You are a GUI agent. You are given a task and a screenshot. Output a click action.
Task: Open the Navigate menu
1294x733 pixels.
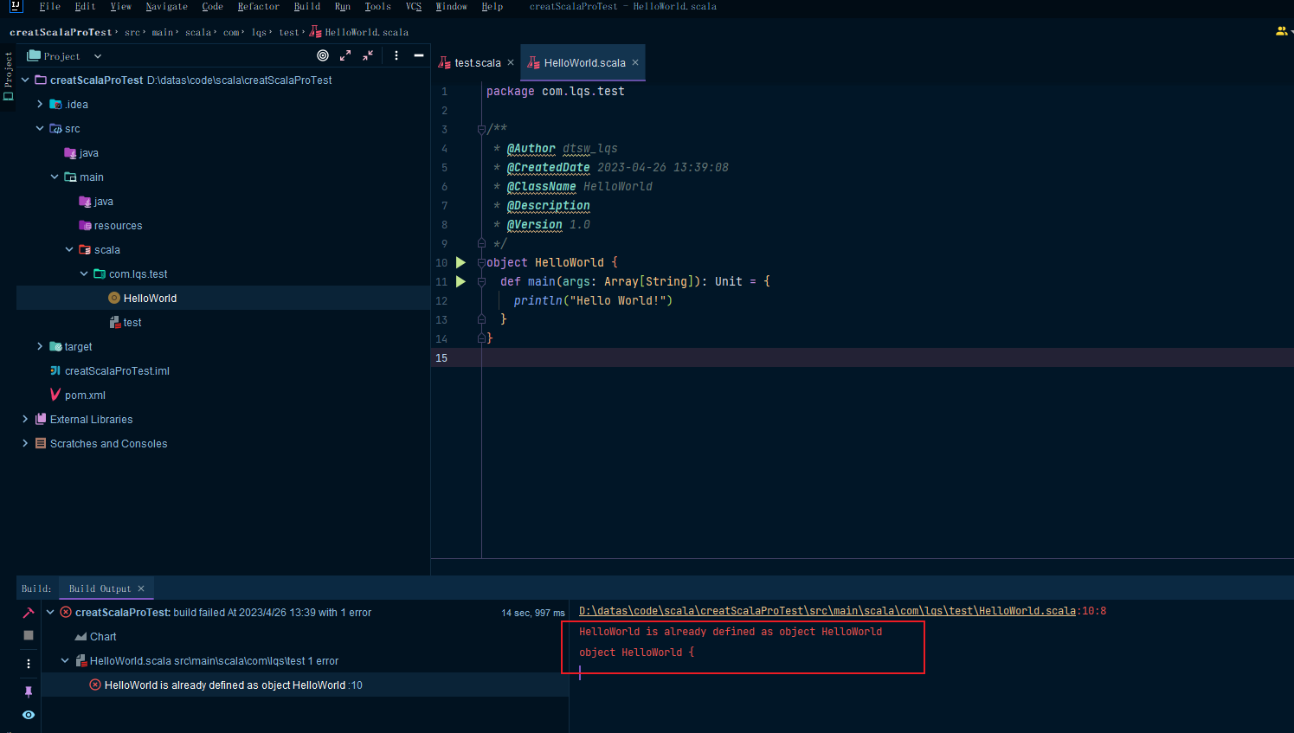tap(166, 6)
